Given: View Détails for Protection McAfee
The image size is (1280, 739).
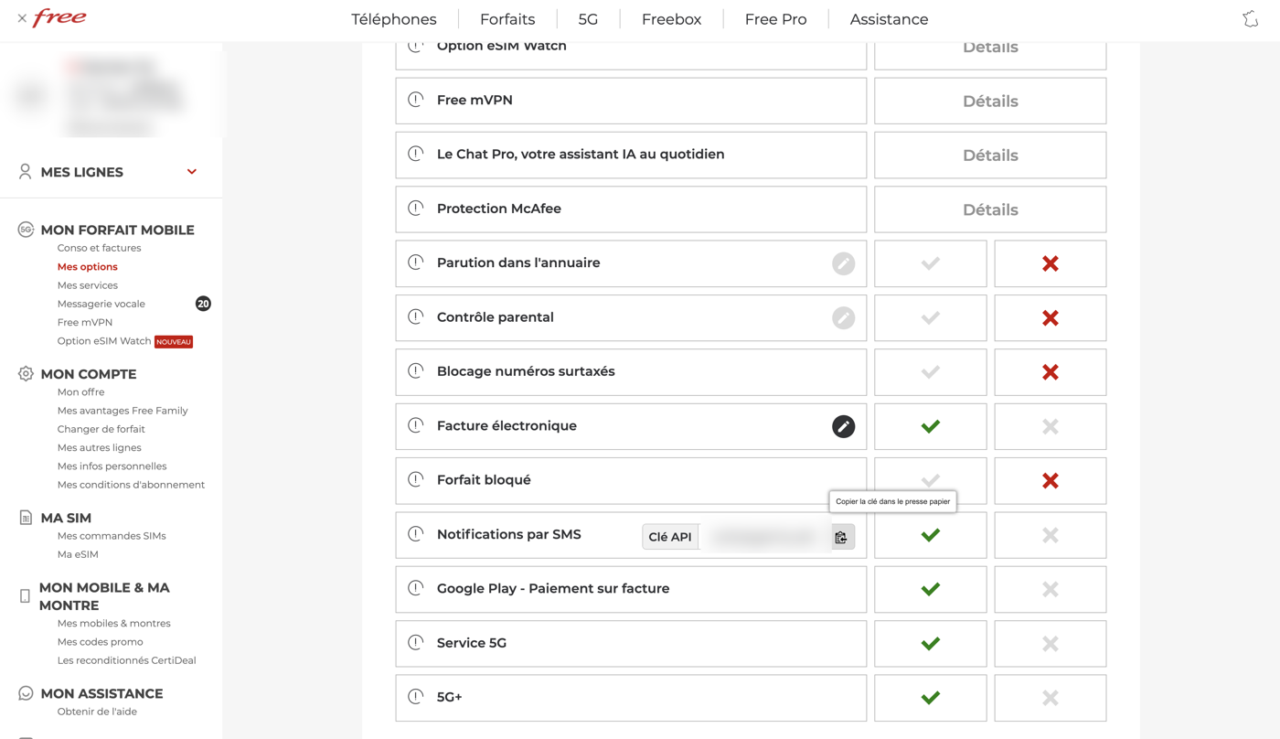Looking at the screenshot, I should (990, 209).
